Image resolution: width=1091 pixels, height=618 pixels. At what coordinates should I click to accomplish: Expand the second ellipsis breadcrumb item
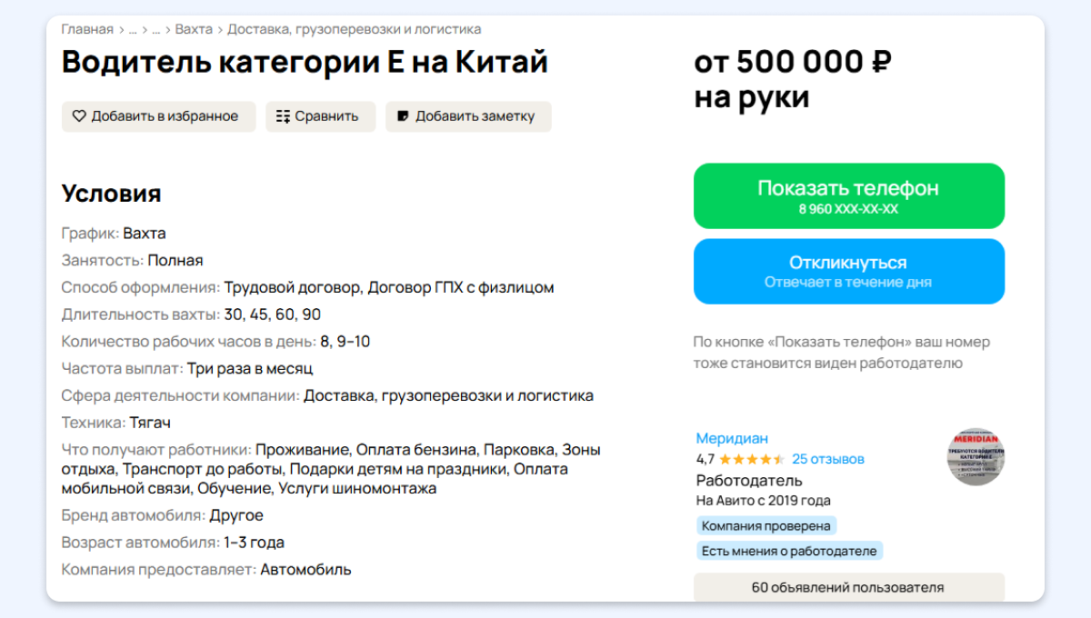[156, 29]
